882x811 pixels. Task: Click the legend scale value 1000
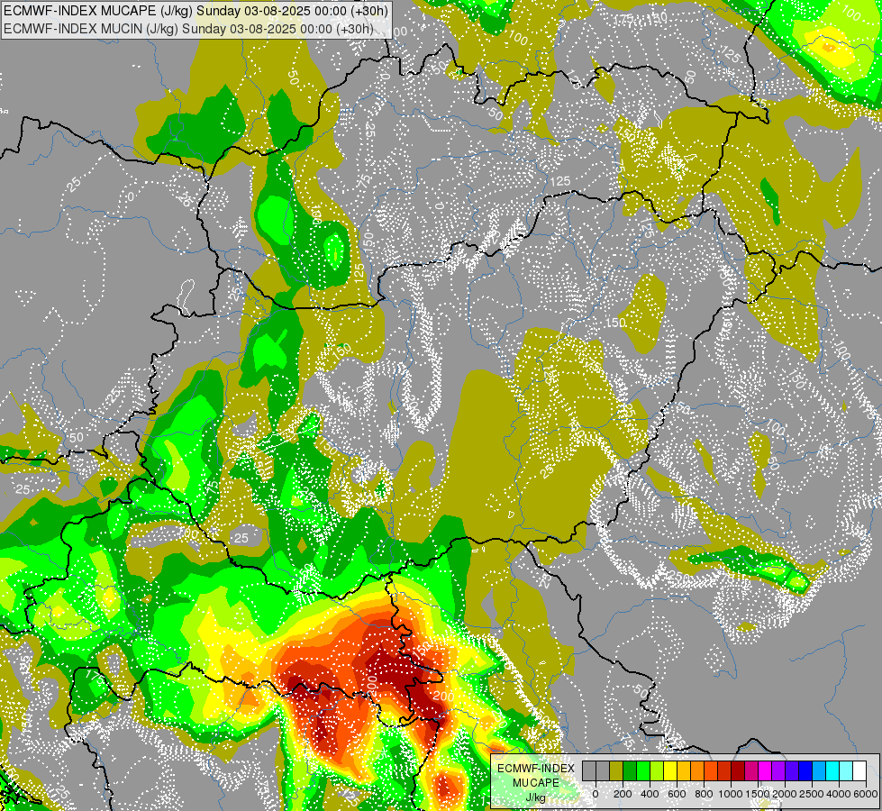731,794
